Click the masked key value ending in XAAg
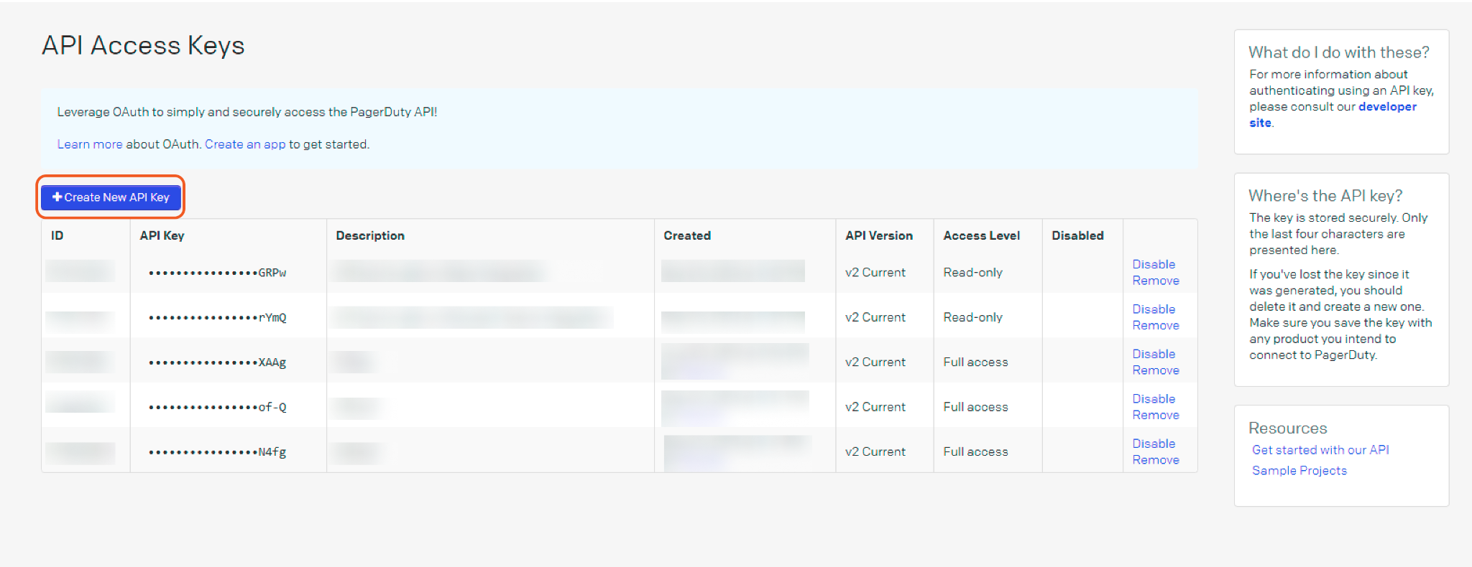The height and width of the screenshot is (567, 1472). [x=217, y=362]
